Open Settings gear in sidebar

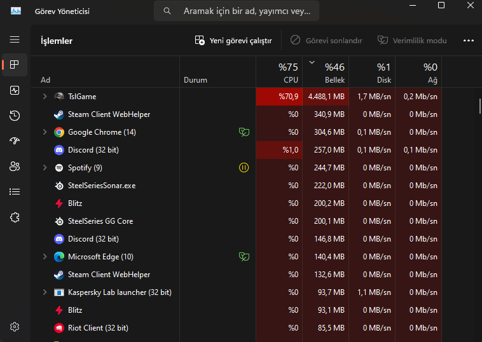[x=15, y=327]
